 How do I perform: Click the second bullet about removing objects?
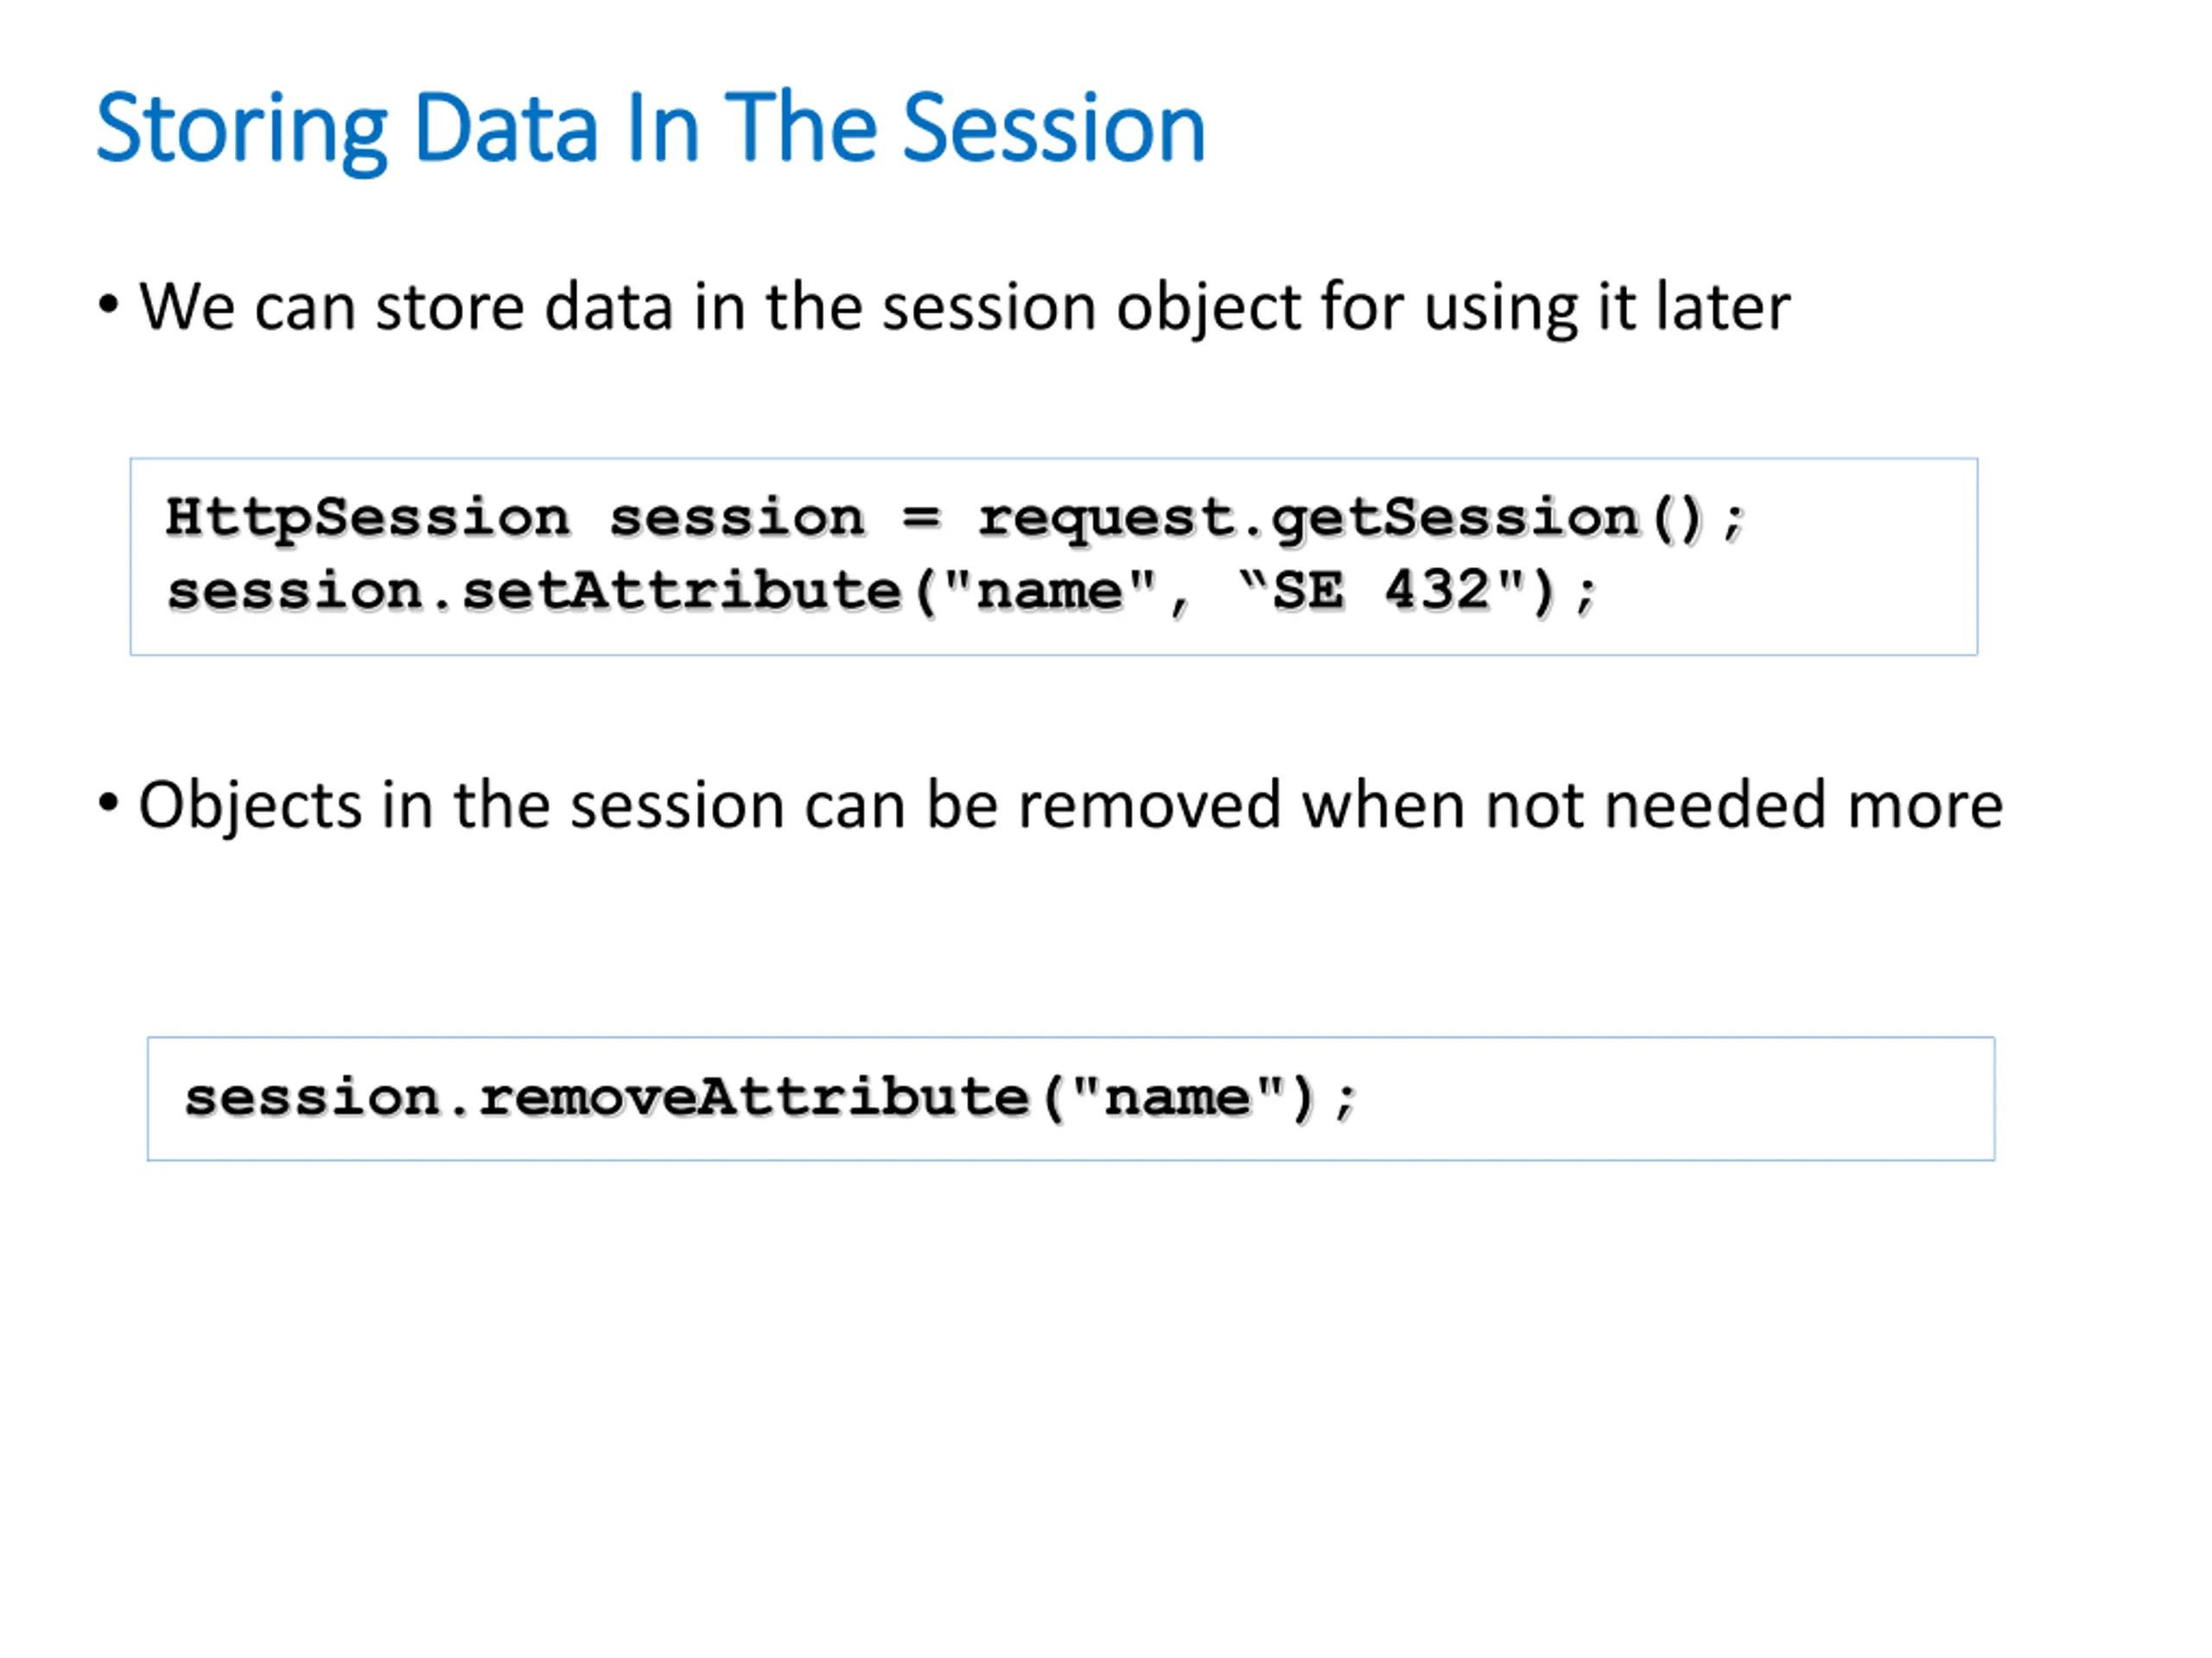pyautogui.click(x=1071, y=806)
